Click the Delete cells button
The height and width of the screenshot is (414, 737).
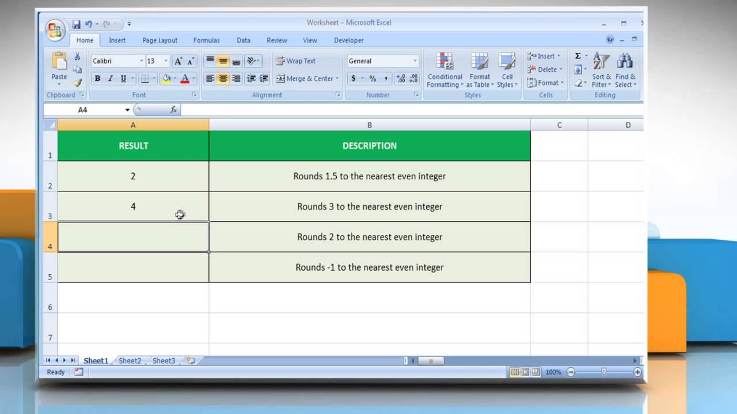point(545,70)
